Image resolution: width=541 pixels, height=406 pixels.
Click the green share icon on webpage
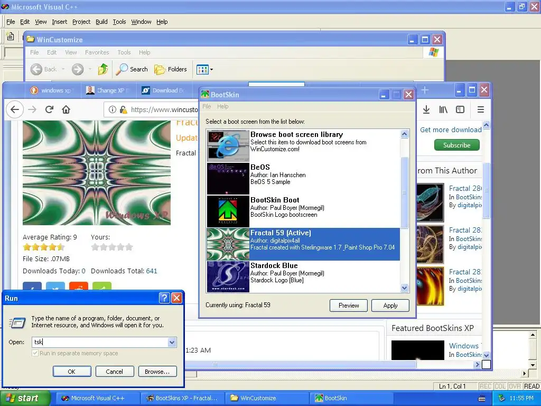click(102, 286)
